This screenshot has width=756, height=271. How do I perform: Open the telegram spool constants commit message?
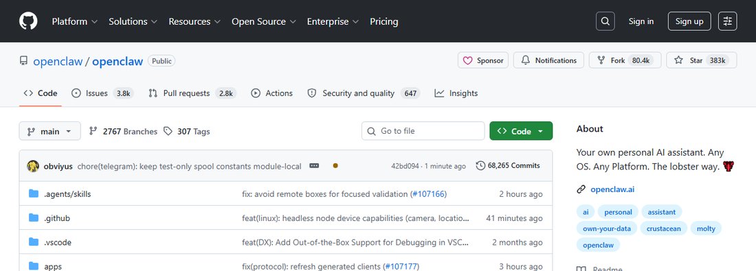click(x=189, y=166)
